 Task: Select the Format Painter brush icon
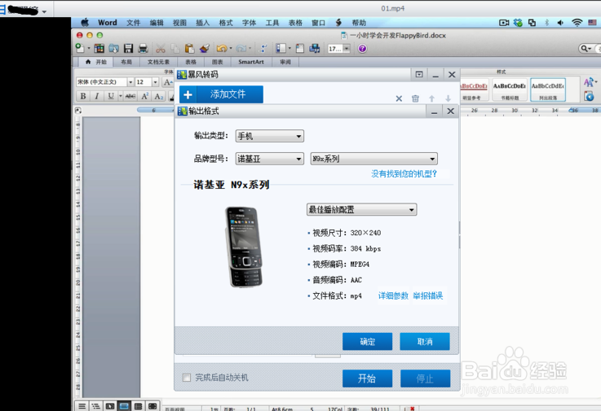coord(205,48)
